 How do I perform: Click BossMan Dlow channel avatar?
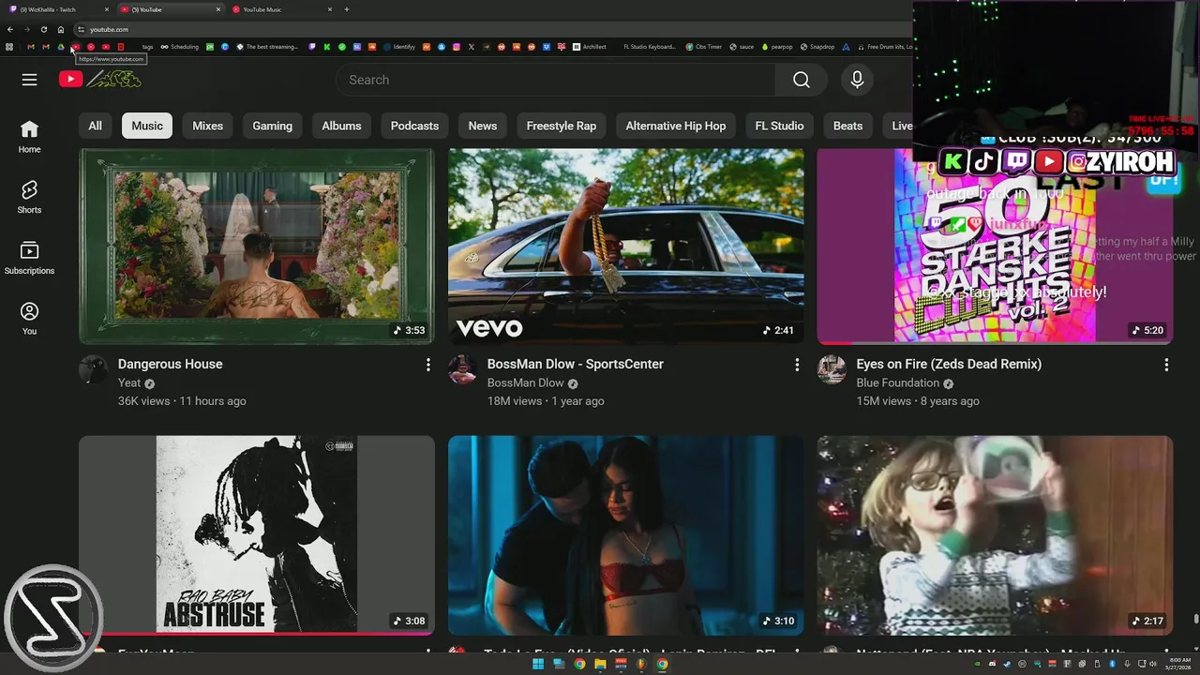pyautogui.click(x=462, y=369)
